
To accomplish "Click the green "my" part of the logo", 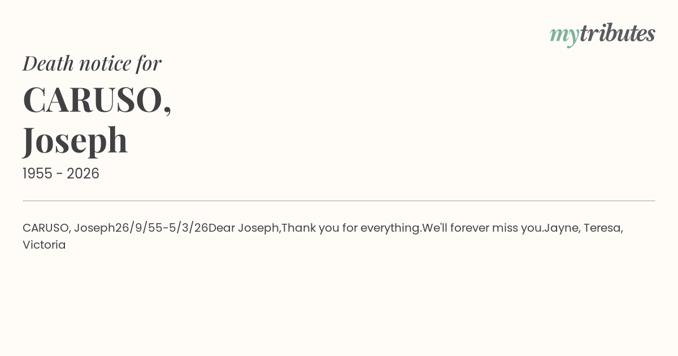I will pos(564,34).
